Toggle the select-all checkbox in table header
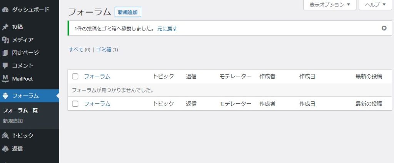The image size is (394, 163). click(x=75, y=76)
